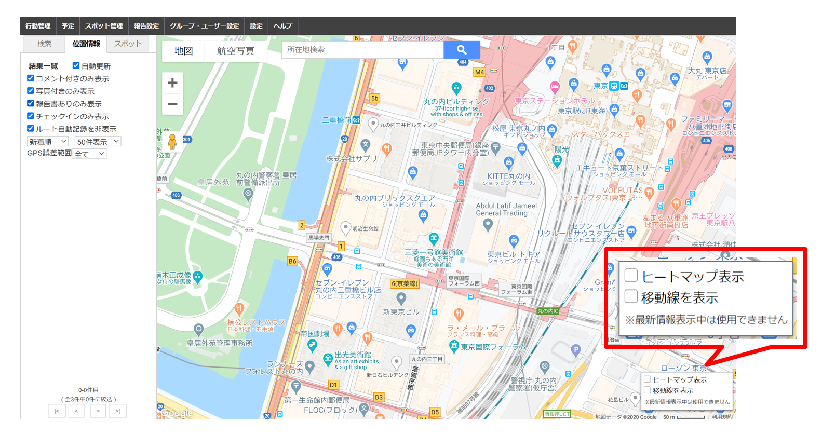Viewport: 822px width, 435px height.
Task: Open the 50件表示 count dropdown
Action: pyautogui.click(x=98, y=142)
